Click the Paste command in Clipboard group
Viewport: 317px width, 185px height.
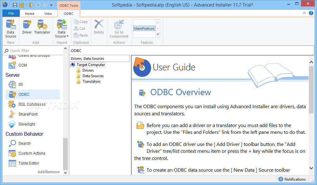click(x=81, y=35)
